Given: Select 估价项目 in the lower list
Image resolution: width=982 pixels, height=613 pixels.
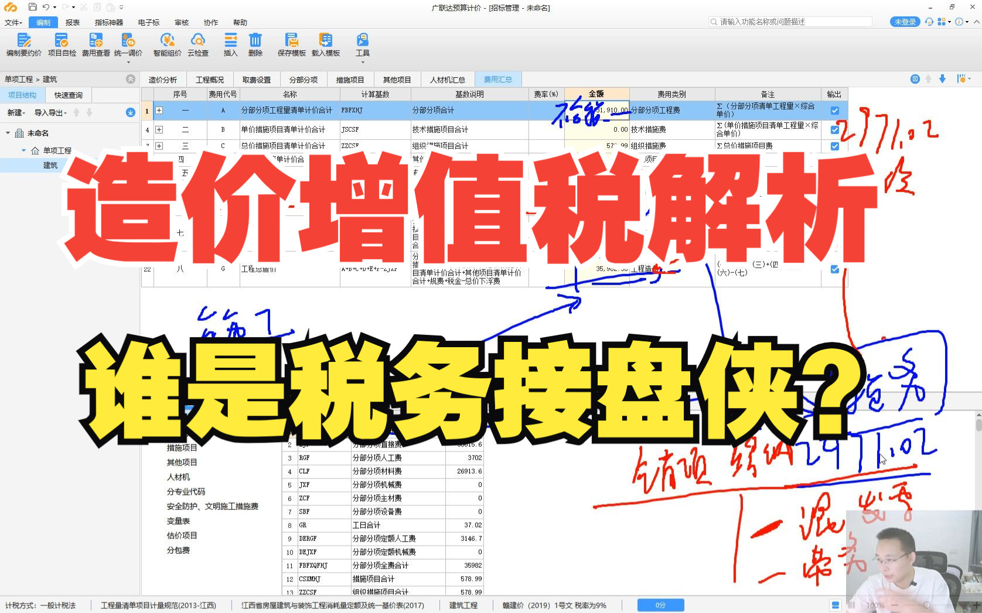Looking at the screenshot, I should pos(182,535).
